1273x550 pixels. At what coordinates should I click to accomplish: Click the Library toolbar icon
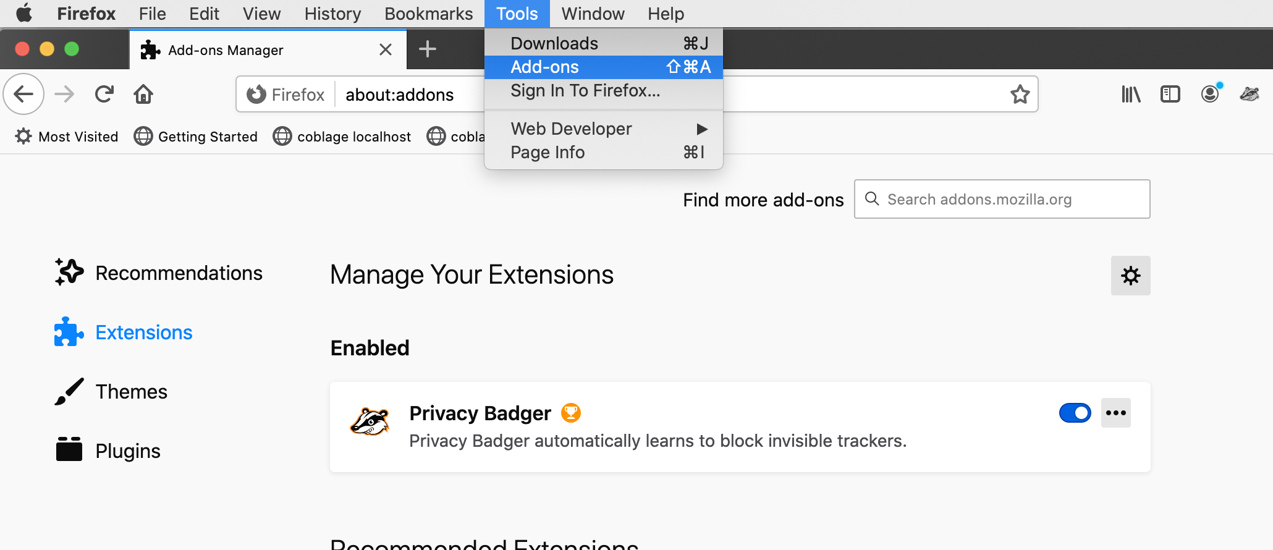coord(1131,95)
